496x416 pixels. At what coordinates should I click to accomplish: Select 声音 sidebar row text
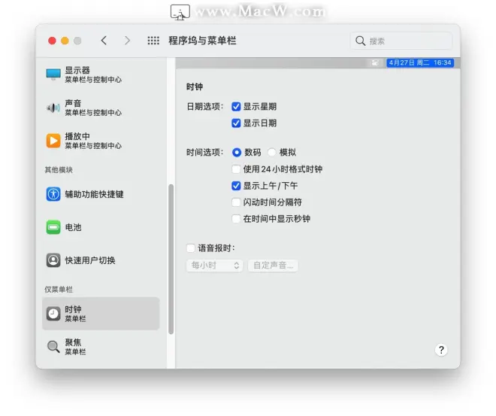(x=93, y=108)
